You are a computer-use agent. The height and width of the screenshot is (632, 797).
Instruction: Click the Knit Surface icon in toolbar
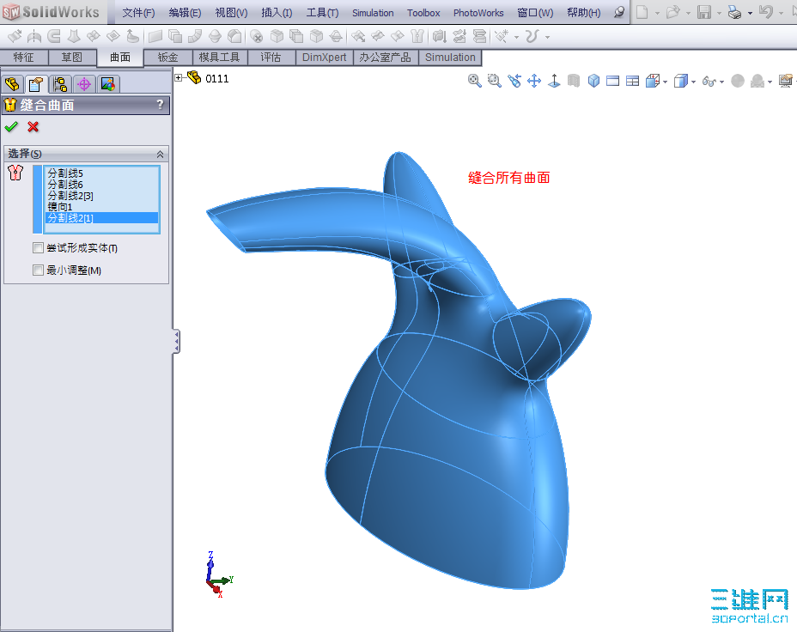click(417, 36)
